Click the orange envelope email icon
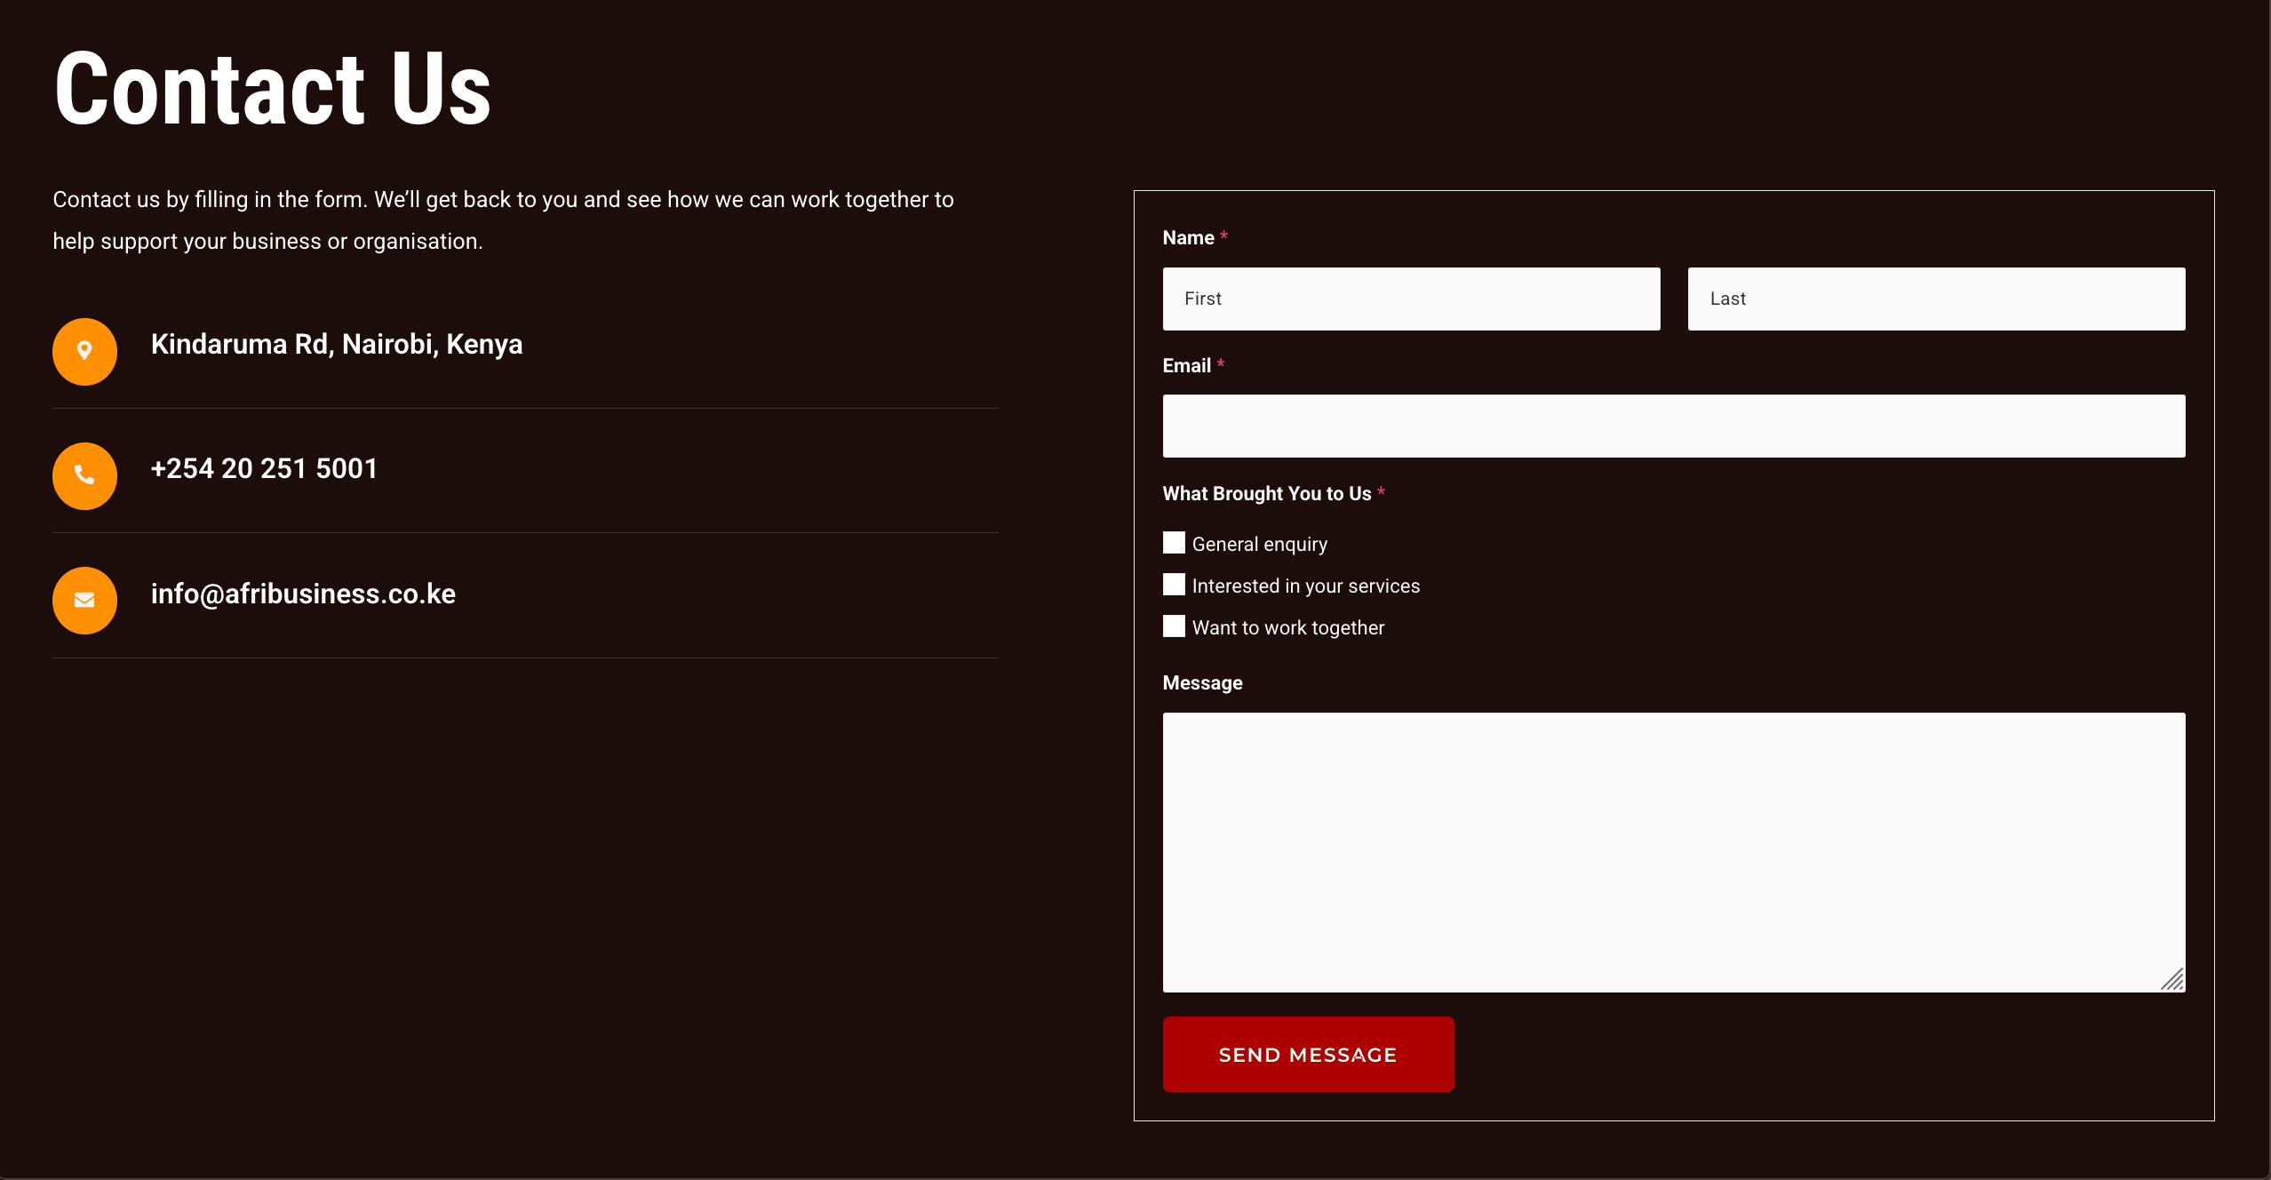The image size is (2271, 1180). (x=84, y=600)
